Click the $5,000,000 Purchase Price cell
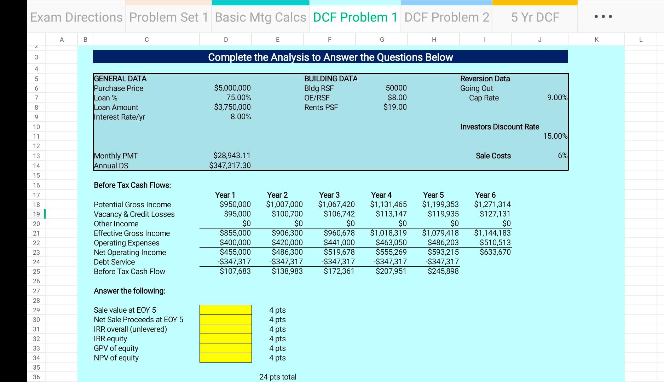Screen dimensions: 664x382 point(232,88)
